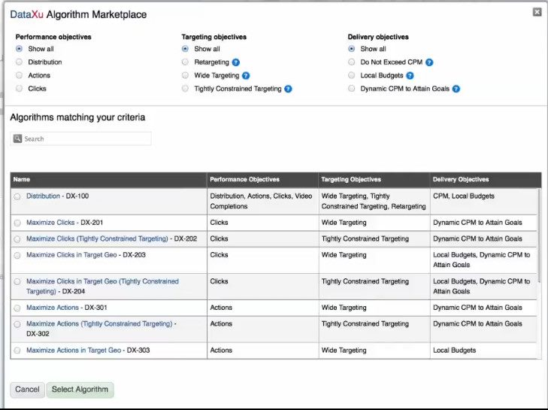Click the magnifier icon in search box

click(x=17, y=138)
